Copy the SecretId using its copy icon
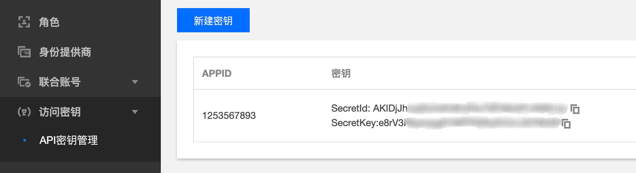Viewport: 636px width, 173px height. tap(575, 109)
